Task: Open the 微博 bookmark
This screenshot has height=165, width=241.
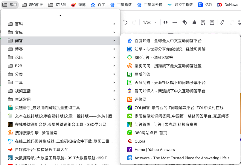Action: (78, 5)
